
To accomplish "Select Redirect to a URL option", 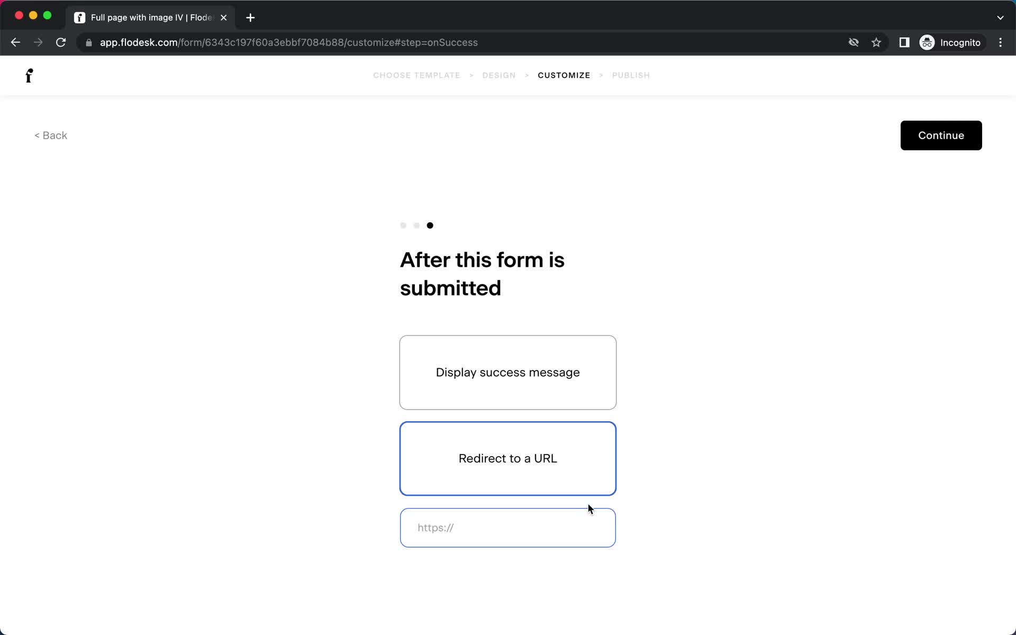I will click(507, 457).
